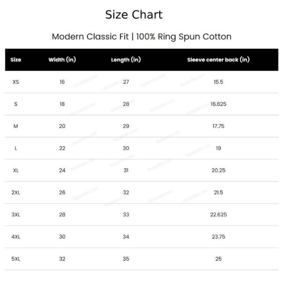Select the XS size row label
Screen dimensions: 281x281
(x=16, y=82)
